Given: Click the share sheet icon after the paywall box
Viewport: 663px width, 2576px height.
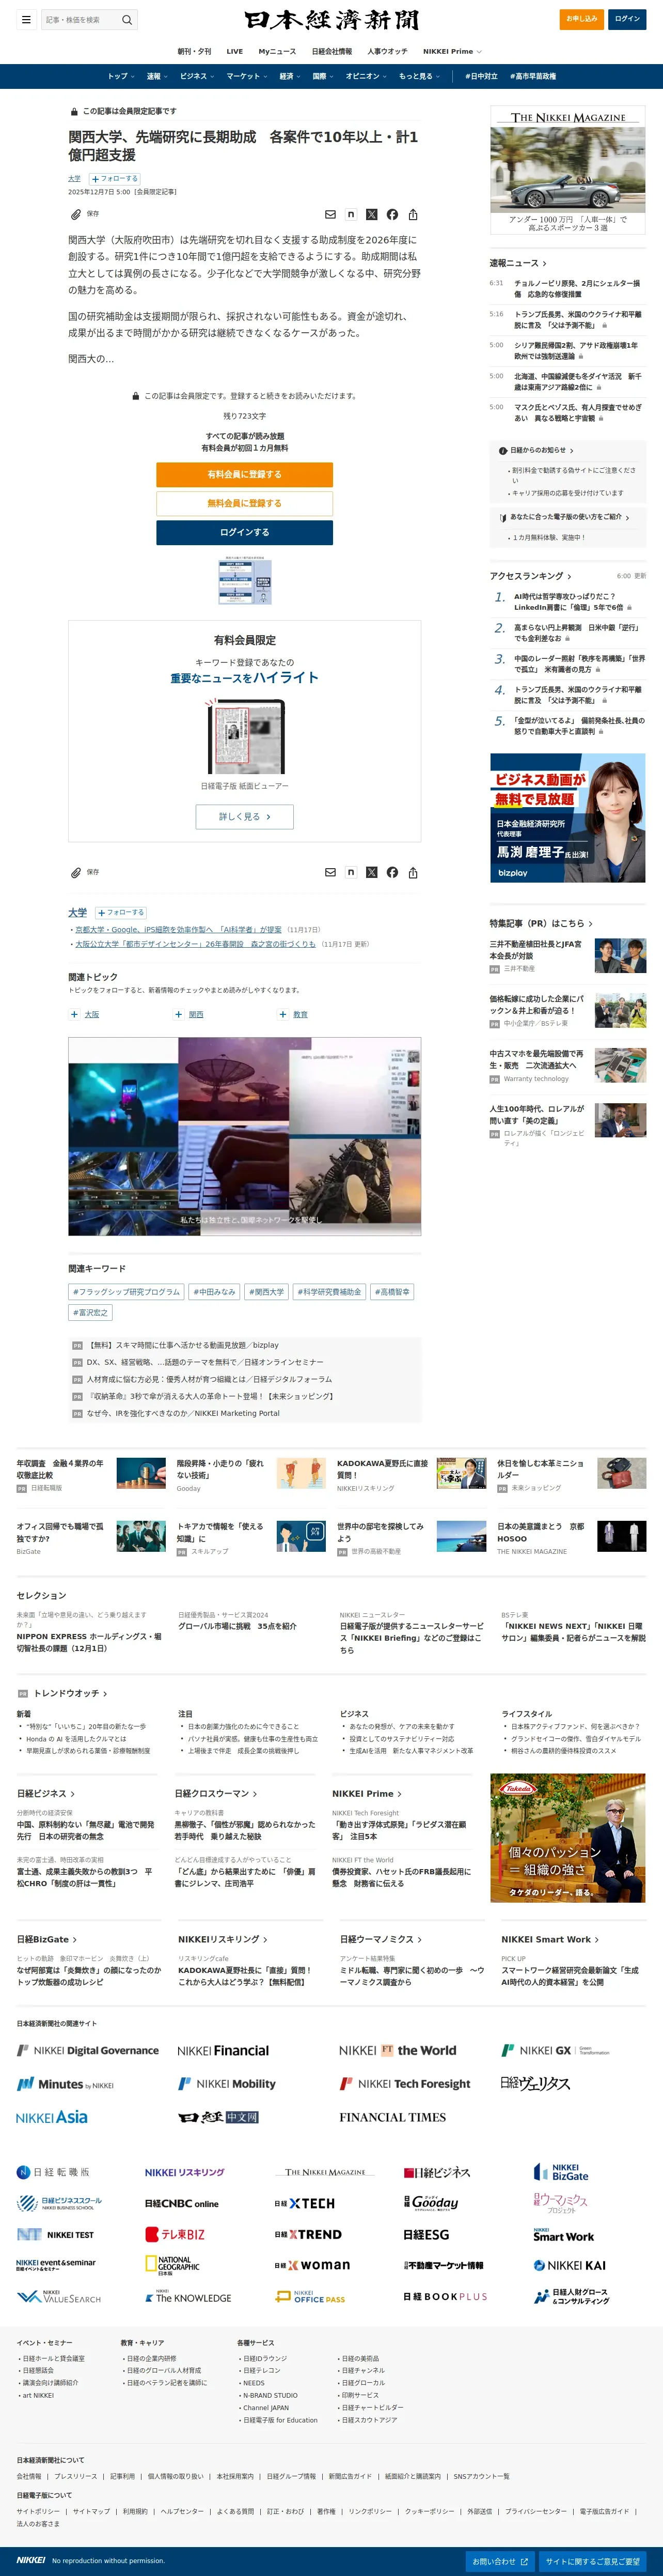Looking at the screenshot, I should click(x=413, y=872).
